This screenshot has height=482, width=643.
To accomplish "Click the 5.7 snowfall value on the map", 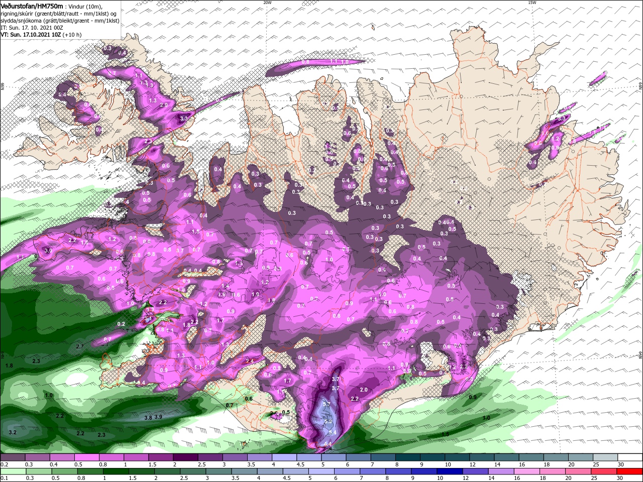I will tap(326, 404).
